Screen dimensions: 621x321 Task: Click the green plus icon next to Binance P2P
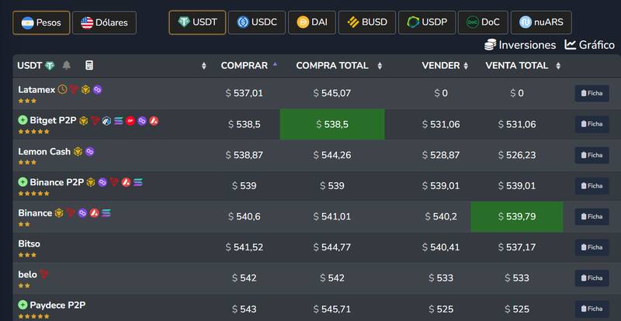23,182
